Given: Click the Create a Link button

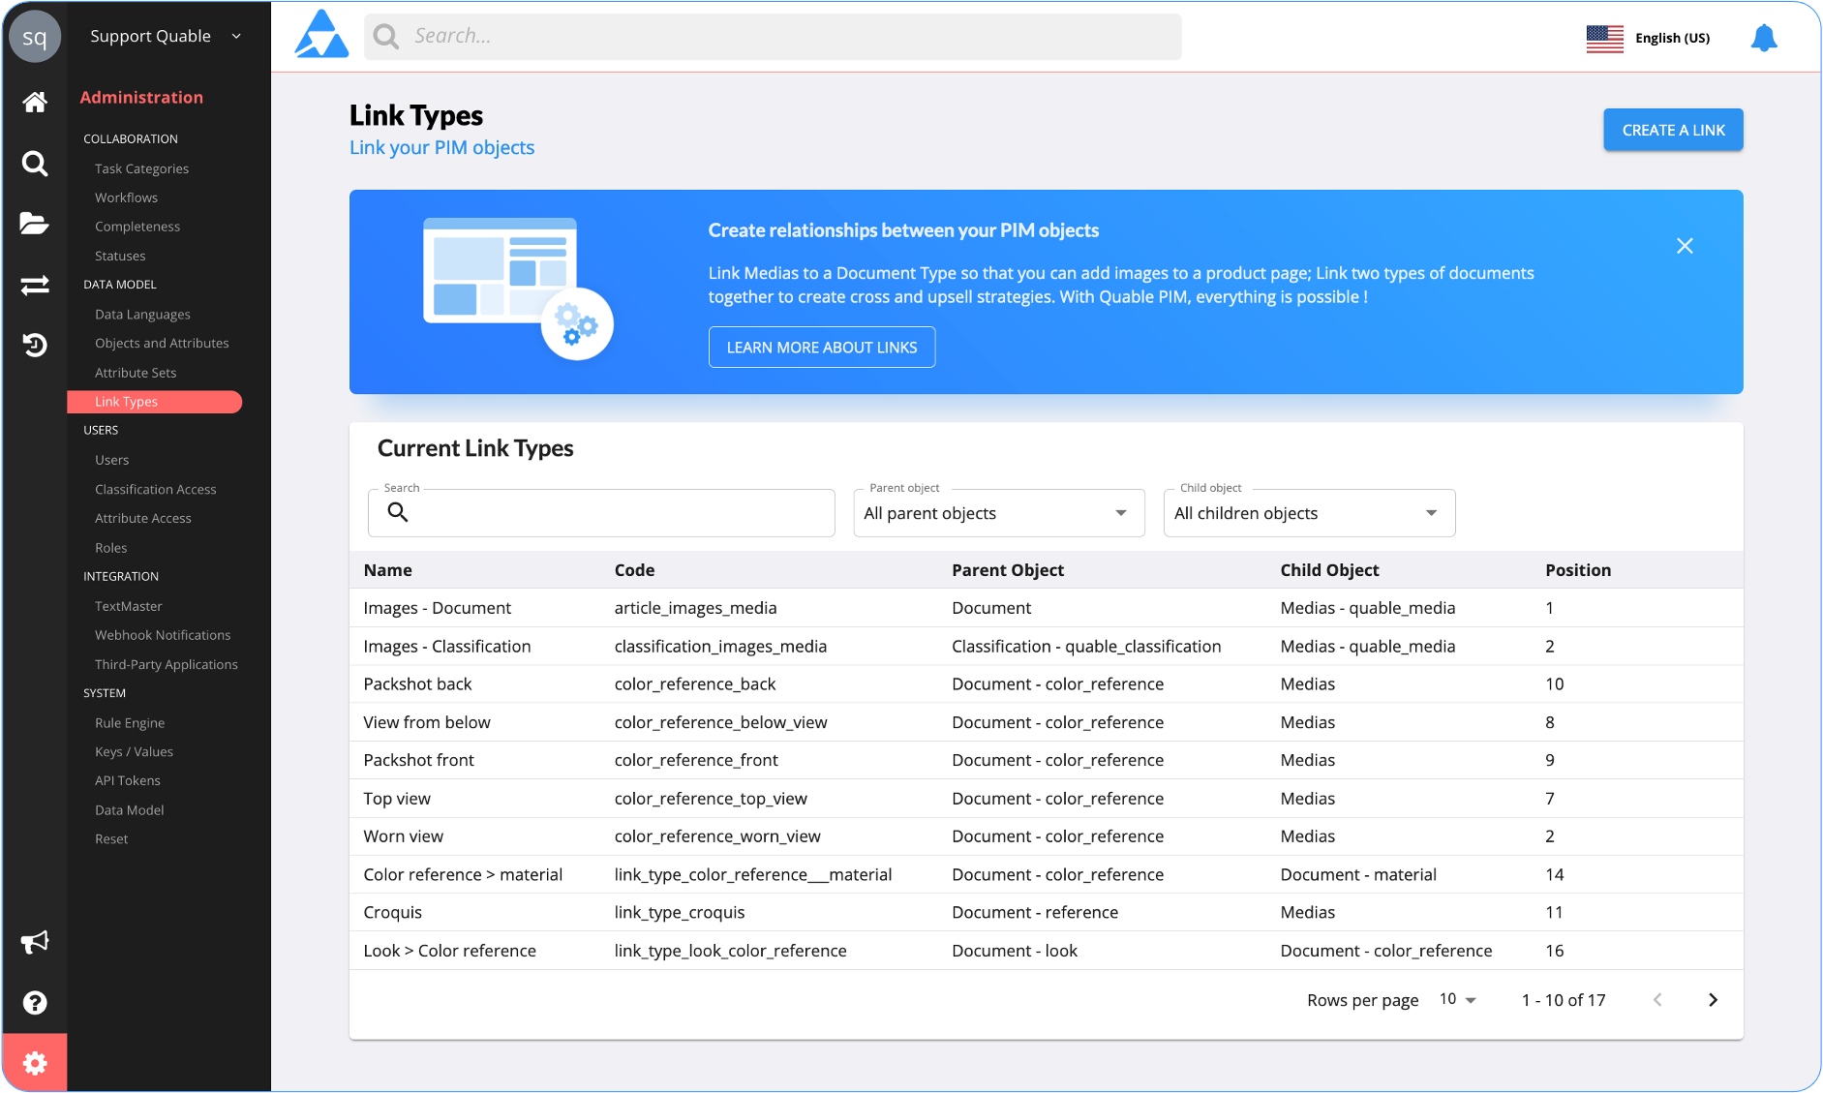Looking at the screenshot, I should click(x=1673, y=130).
